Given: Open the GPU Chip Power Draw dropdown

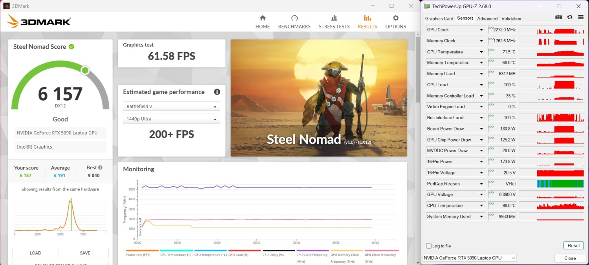Looking at the screenshot, I should point(481,140).
